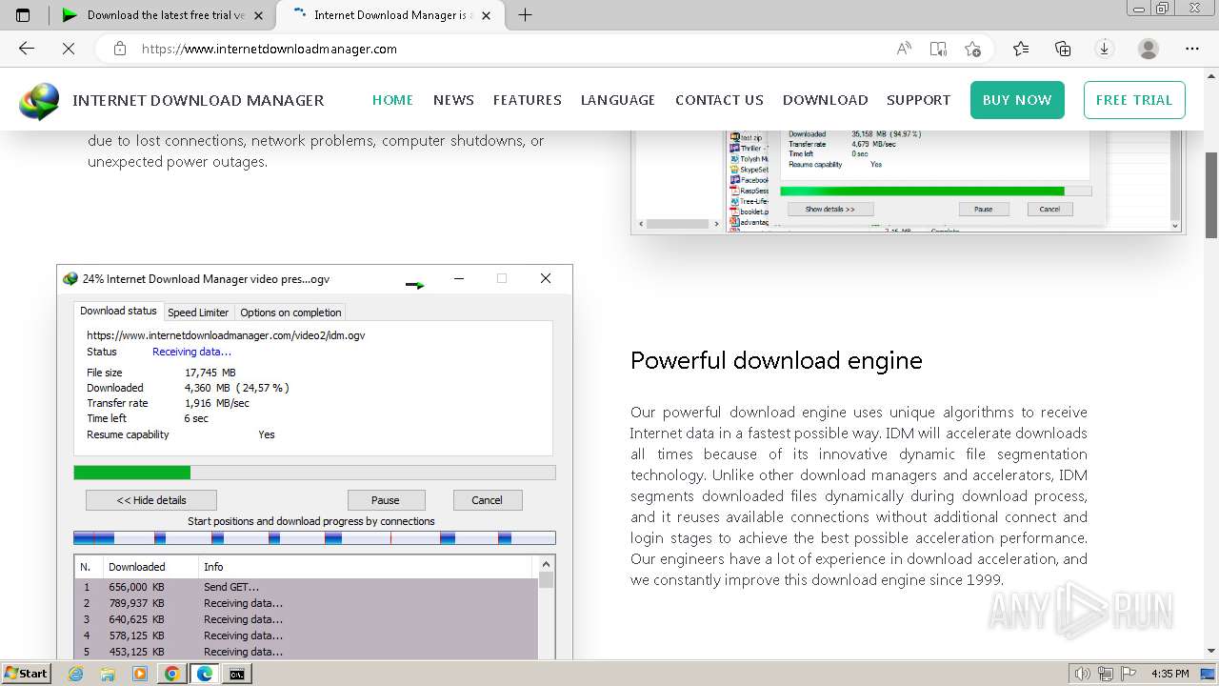Open the browser profile avatar
This screenshot has height=686, width=1219.
tap(1149, 49)
